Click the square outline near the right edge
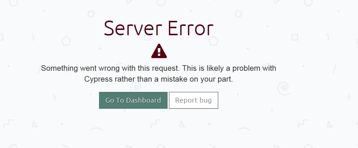Image resolution: width=358 pixels, height=148 pixels. pyautogui.click(x=295, y=37)
